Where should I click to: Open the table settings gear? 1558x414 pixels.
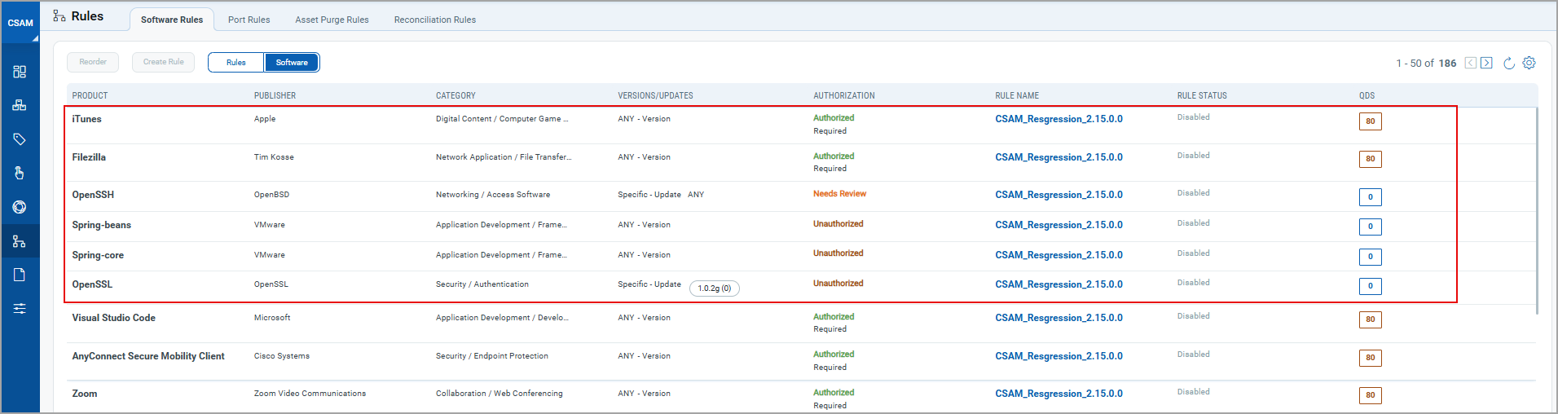pos(1529,64)
